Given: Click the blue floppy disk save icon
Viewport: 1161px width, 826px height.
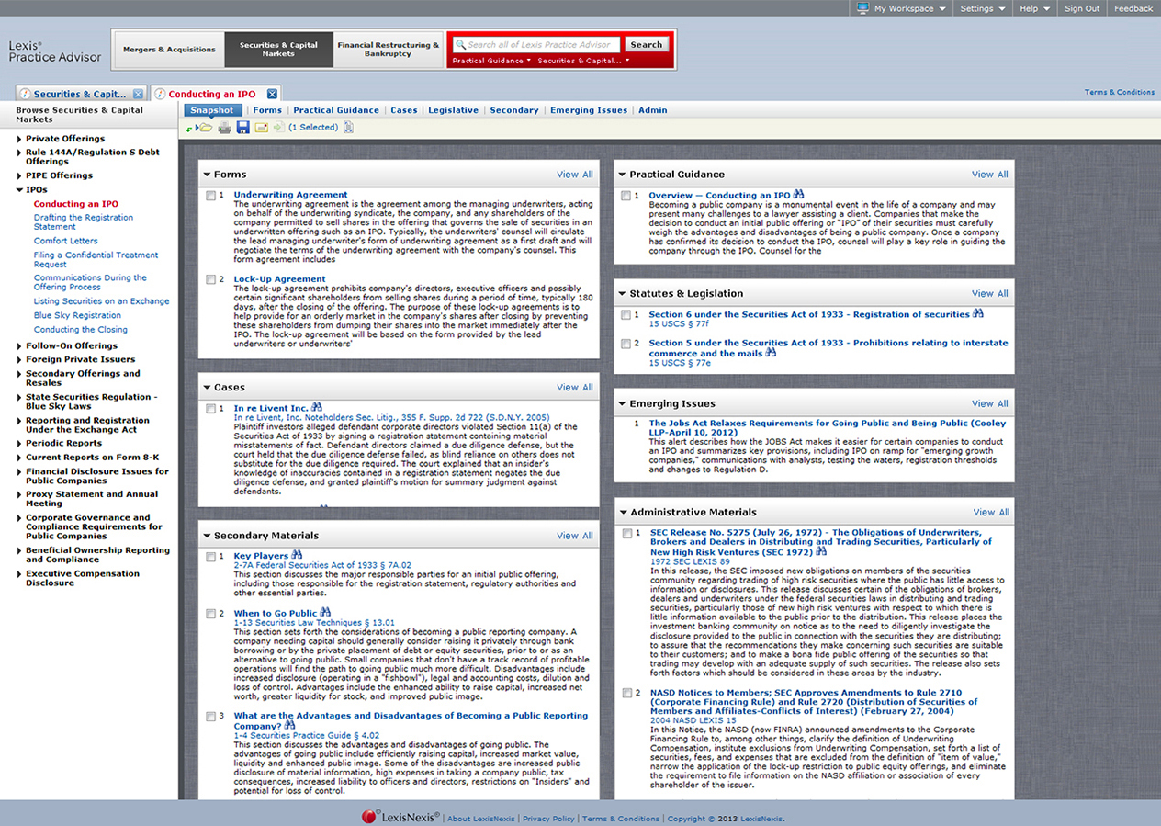Looking at the screenshot, I should pyautogui.click(x=243, y=128).
